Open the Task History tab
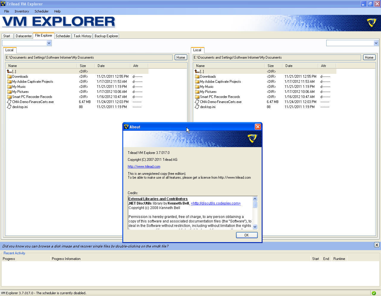 [82, 36]
